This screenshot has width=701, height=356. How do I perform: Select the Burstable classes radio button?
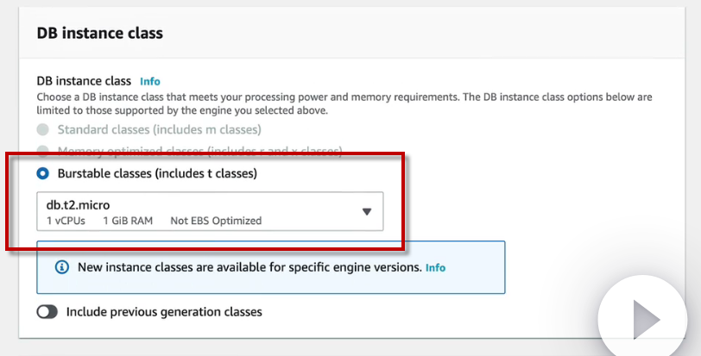(42, 173)
